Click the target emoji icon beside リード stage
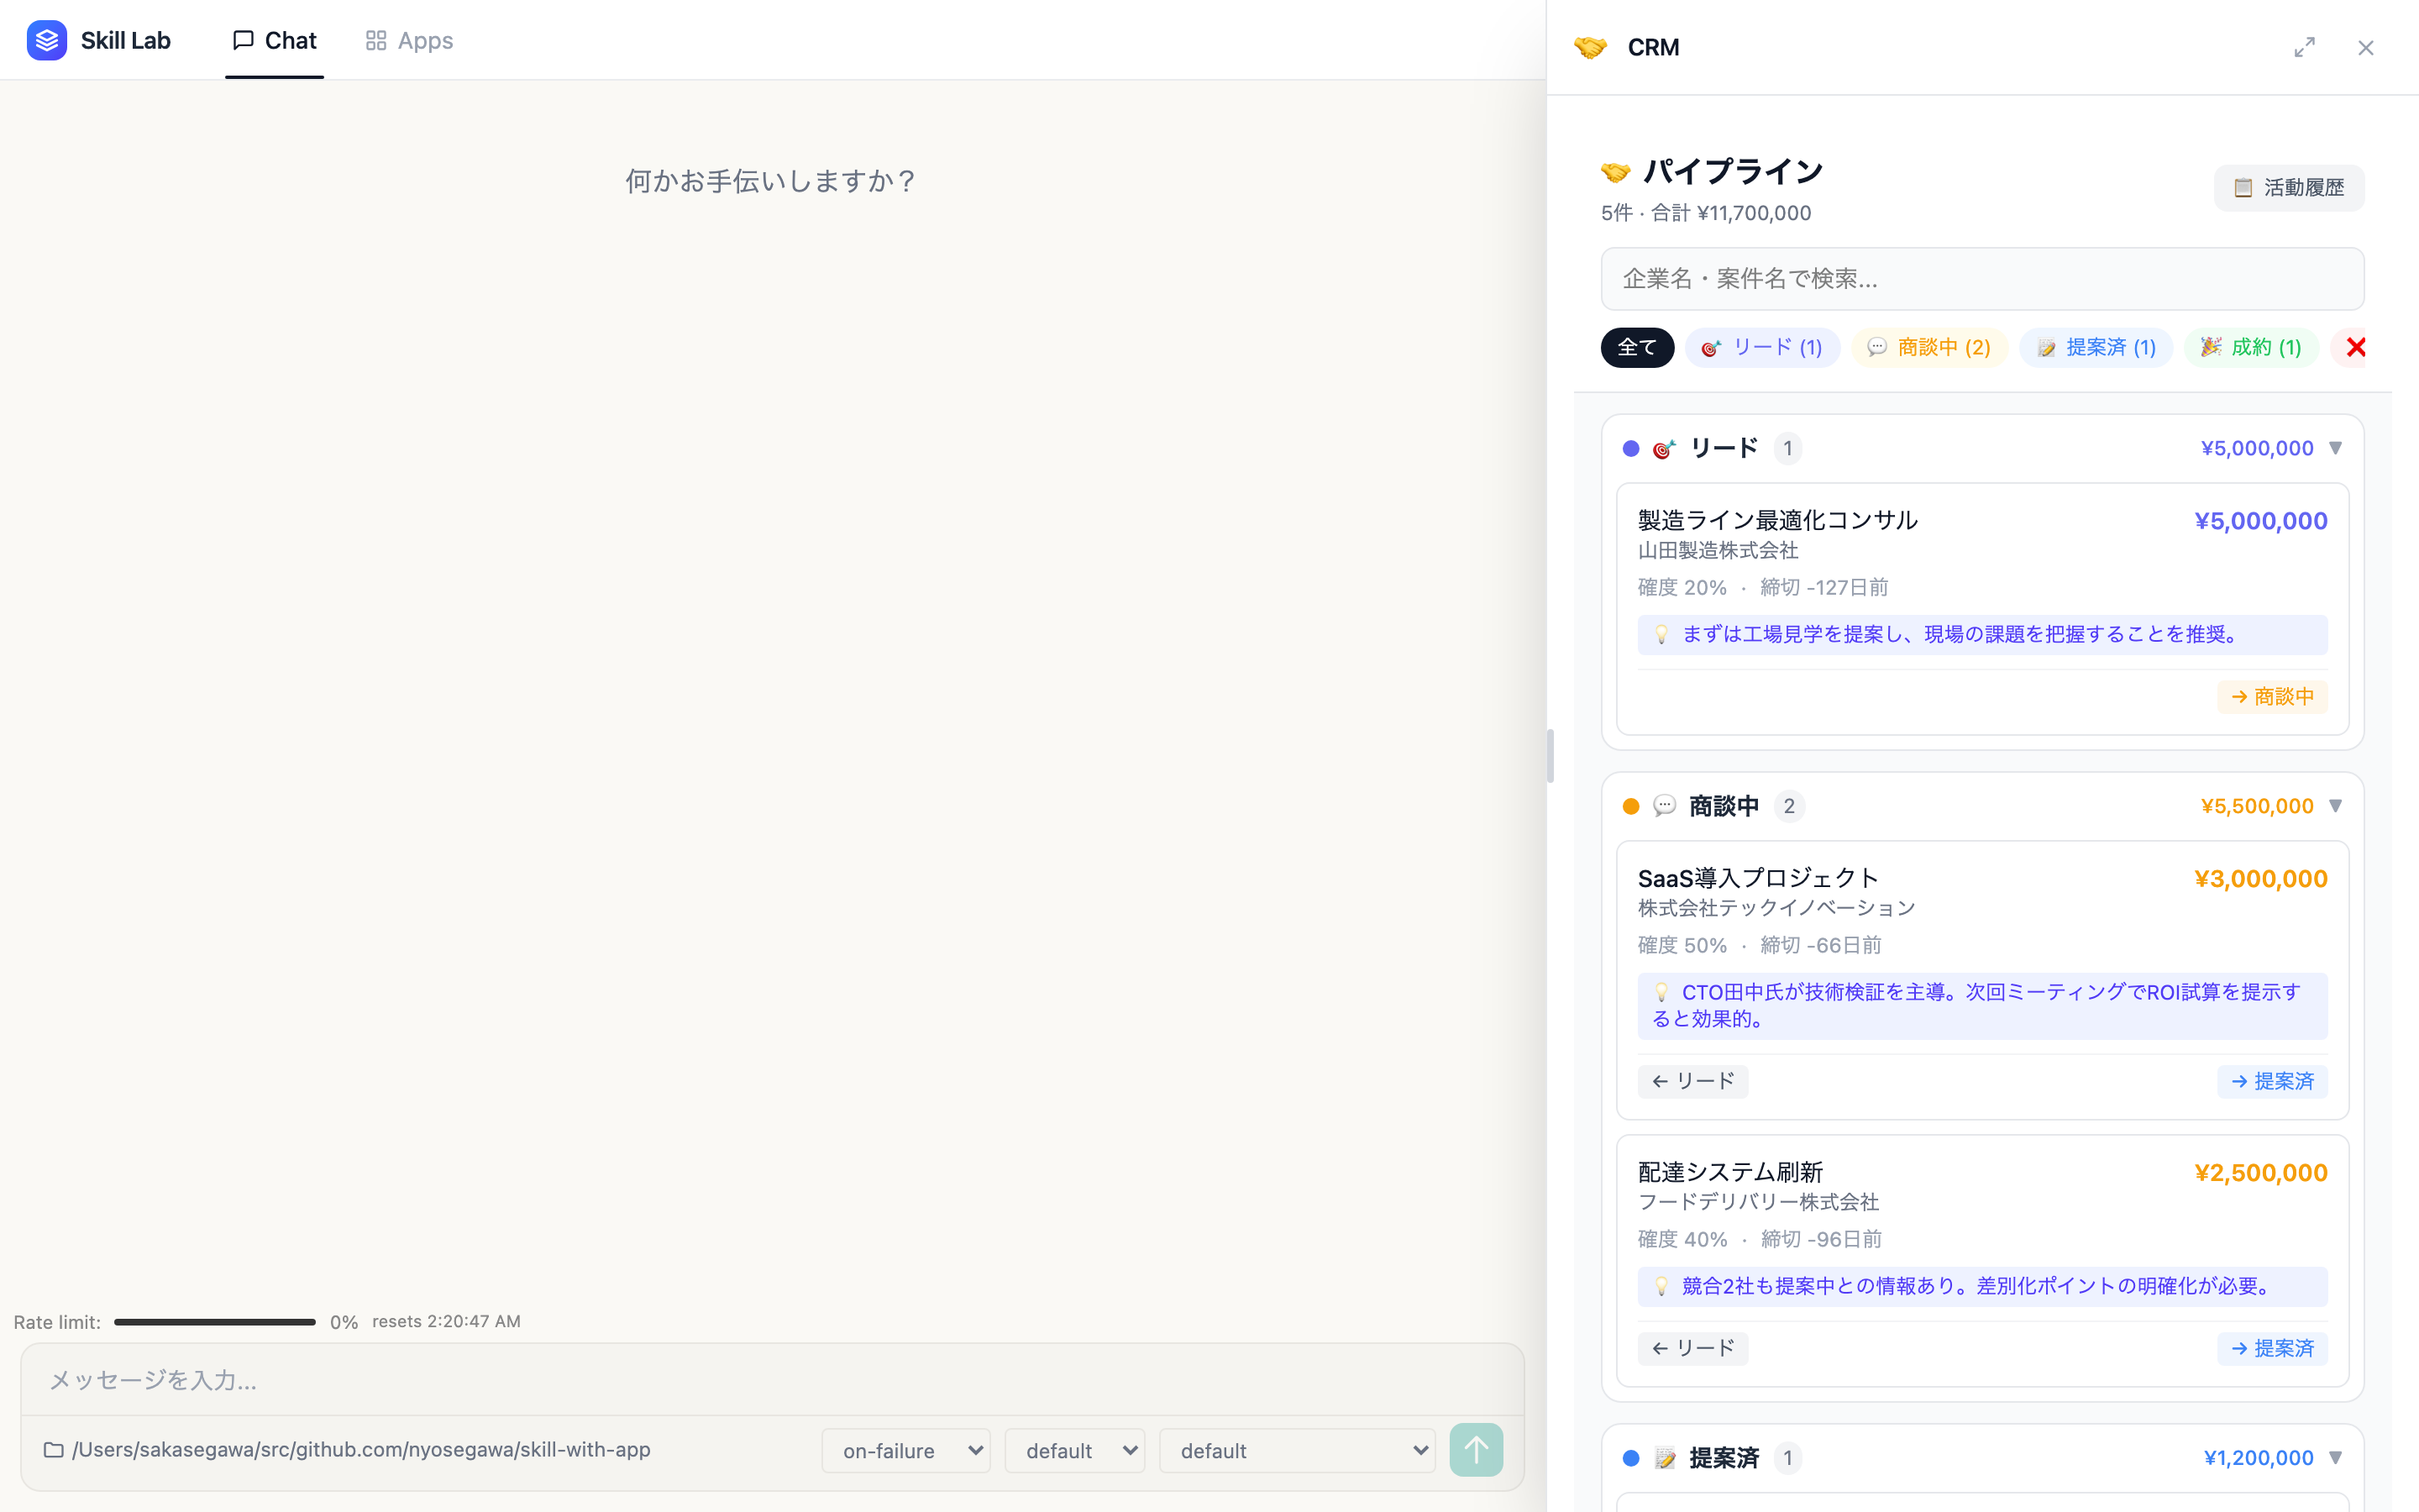 (1661, 448)
